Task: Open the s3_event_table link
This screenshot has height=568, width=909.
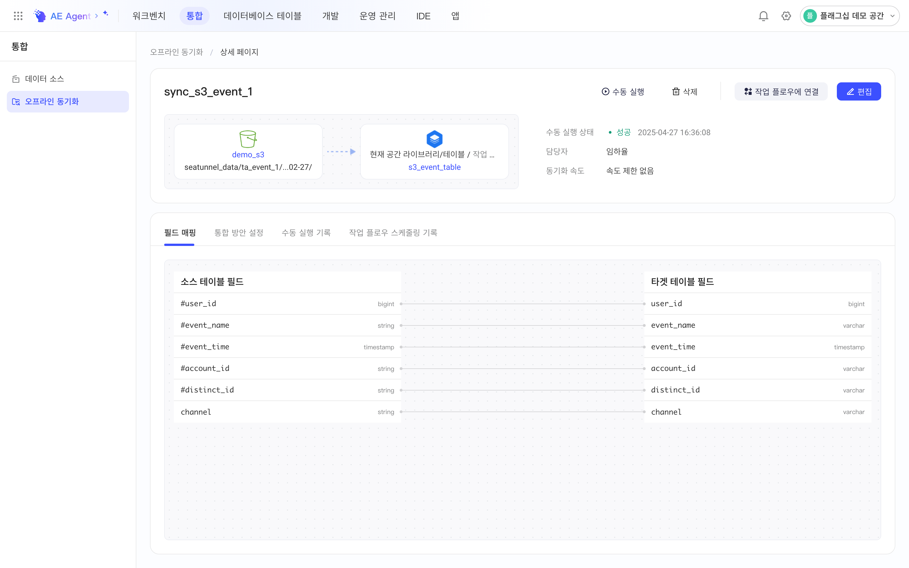Action: point(434,167)
